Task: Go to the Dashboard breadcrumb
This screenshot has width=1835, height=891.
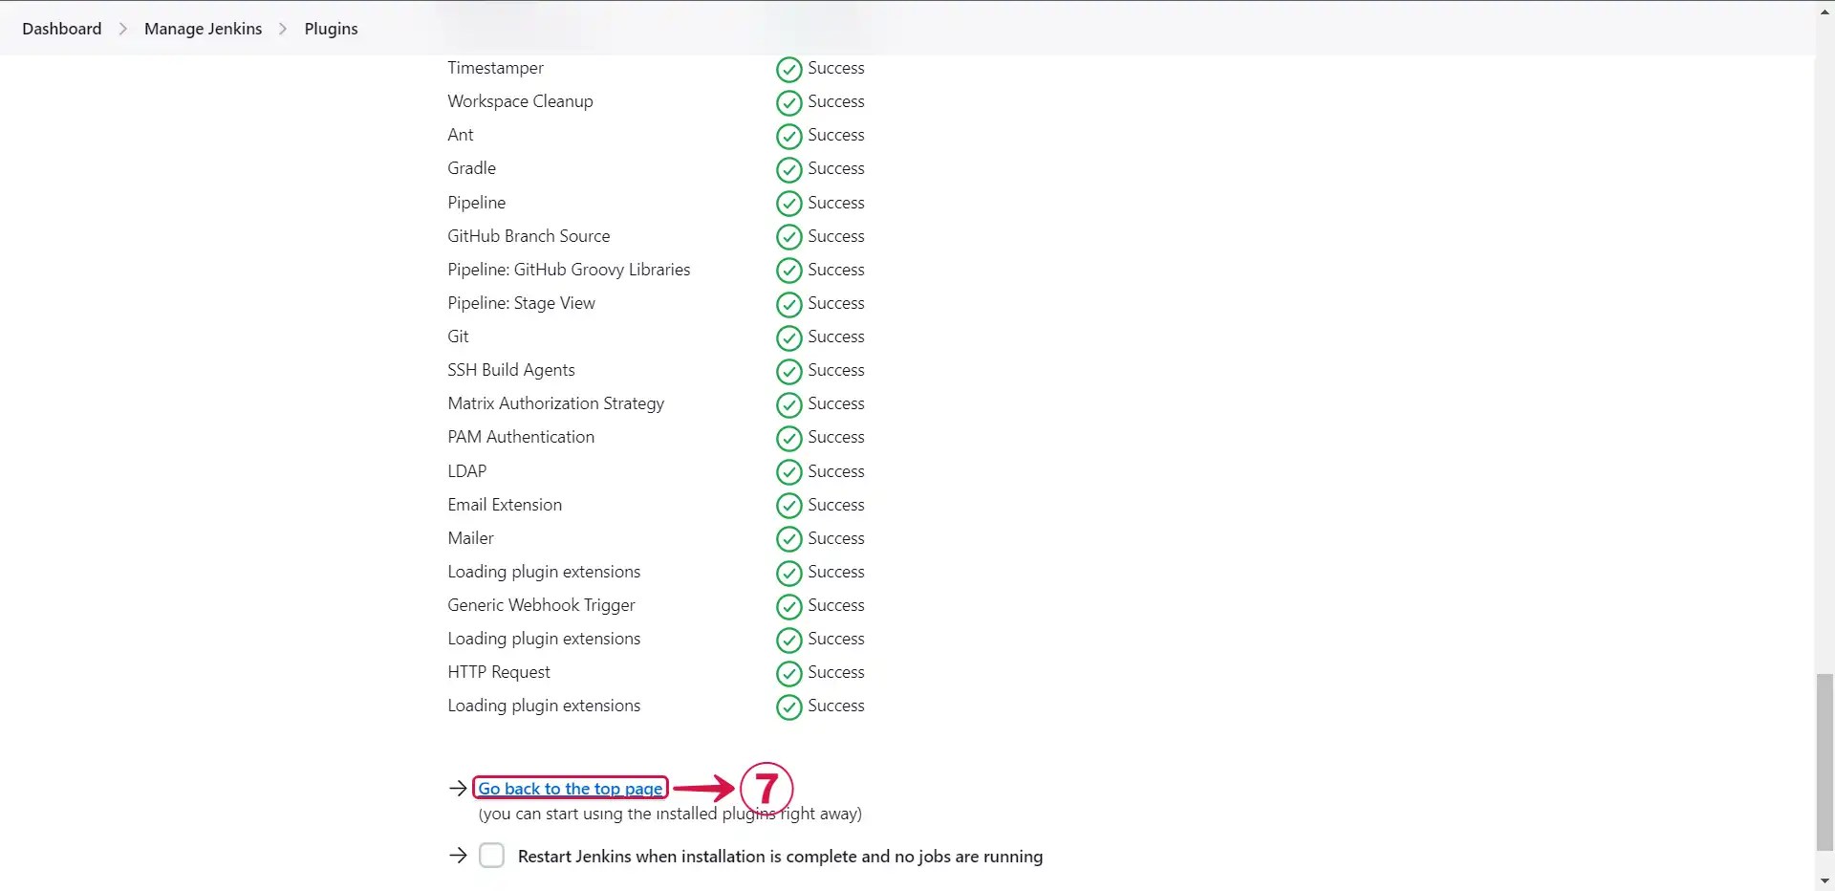Action: 62,29
